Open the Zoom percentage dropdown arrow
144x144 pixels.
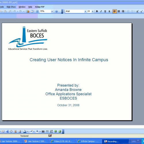tap(52, 12)
